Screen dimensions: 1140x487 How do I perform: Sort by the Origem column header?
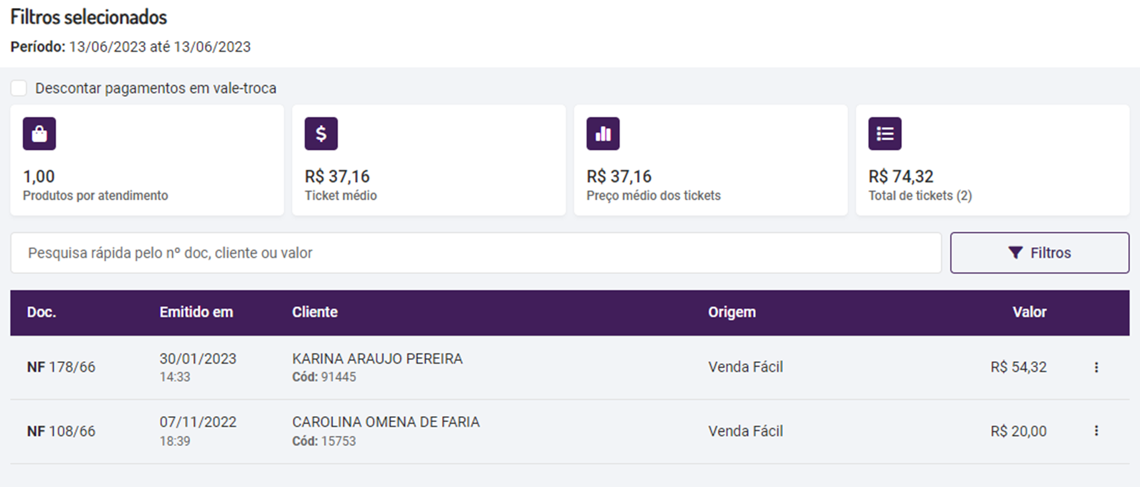[x=731, y=312]
